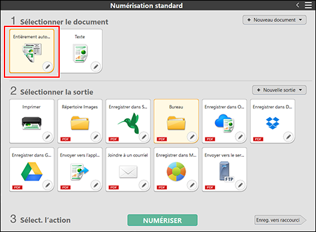Edit the Joindre à un courriel settings

pos(144,184)
